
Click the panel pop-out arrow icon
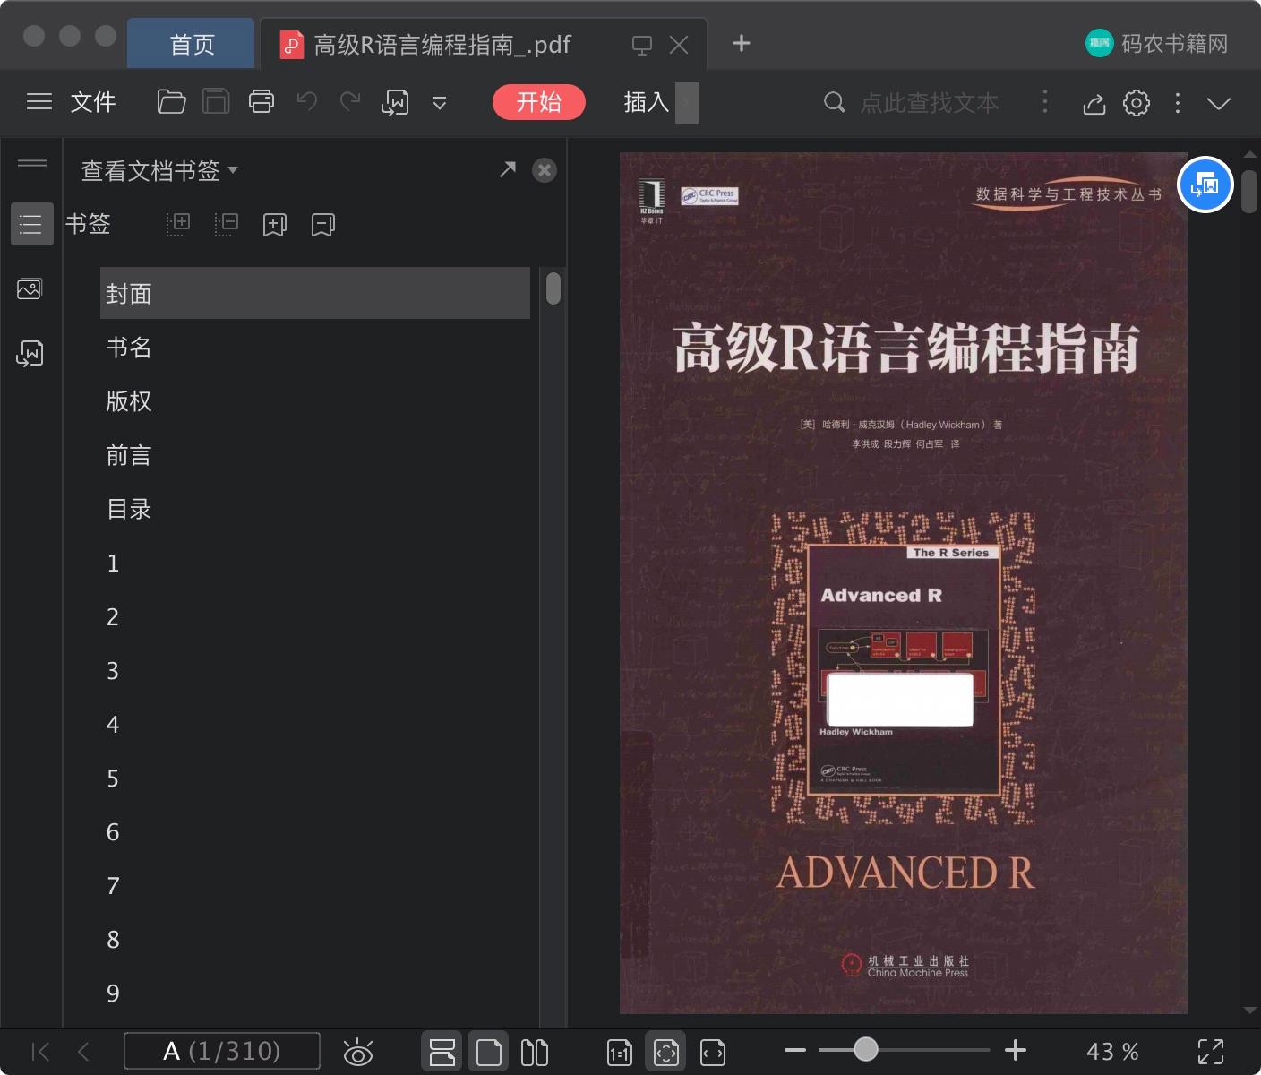pyautogui.click(x=508, y=169)
